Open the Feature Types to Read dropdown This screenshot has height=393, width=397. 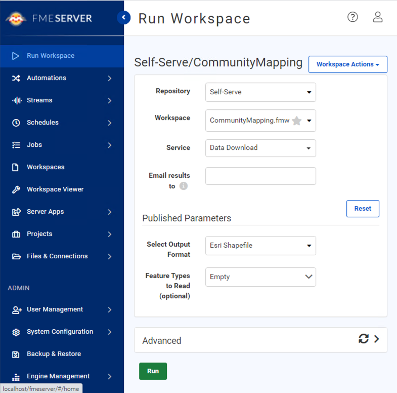click(x=260, y=277)
